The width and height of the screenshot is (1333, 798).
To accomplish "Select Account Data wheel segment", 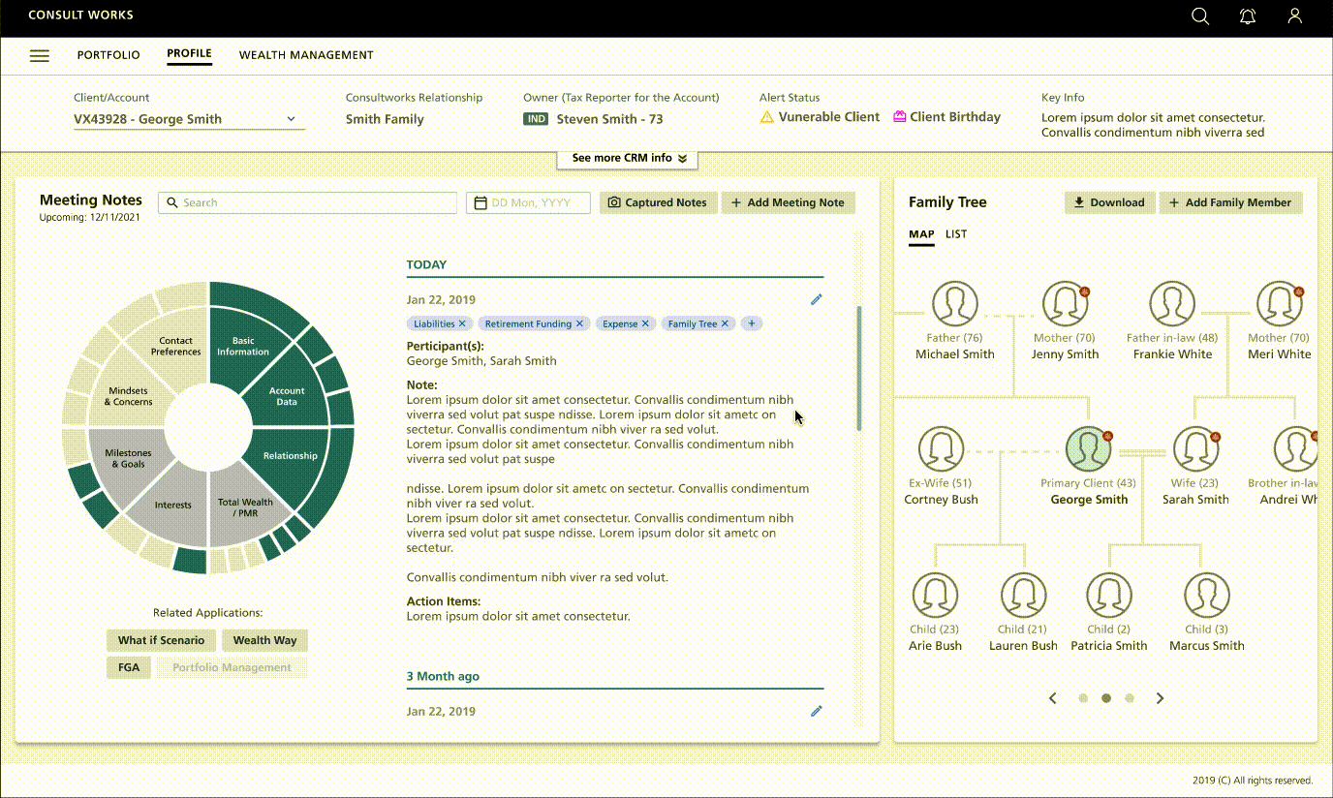I will [x=286, y=395].
